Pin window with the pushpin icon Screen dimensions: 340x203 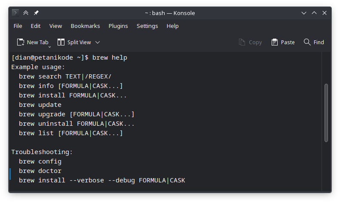[x=35, y=13]
